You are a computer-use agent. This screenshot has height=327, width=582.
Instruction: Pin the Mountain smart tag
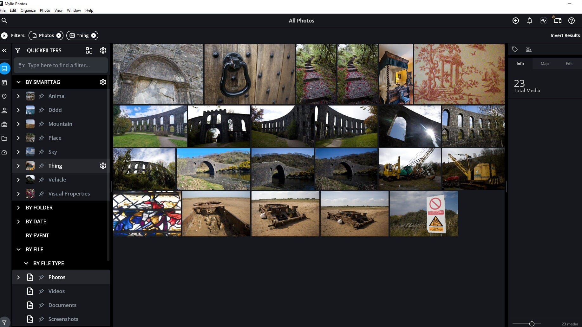point(42,124)
